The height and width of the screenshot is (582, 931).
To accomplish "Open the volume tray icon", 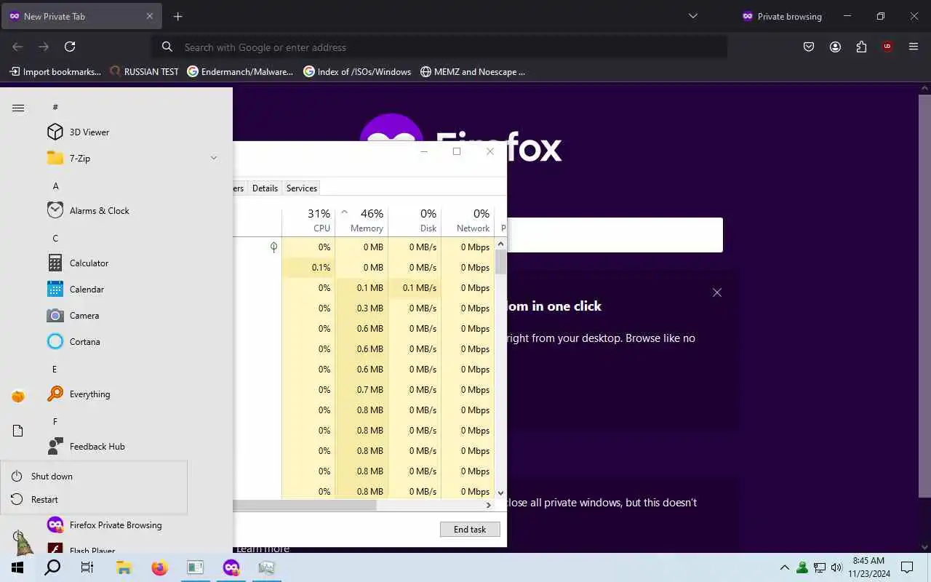I will point(836,567).
